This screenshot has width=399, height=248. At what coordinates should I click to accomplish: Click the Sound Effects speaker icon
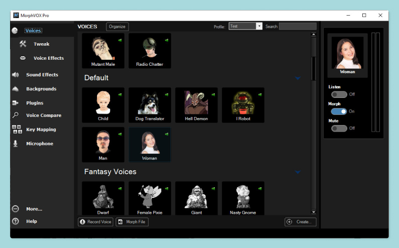pos(15,75)
